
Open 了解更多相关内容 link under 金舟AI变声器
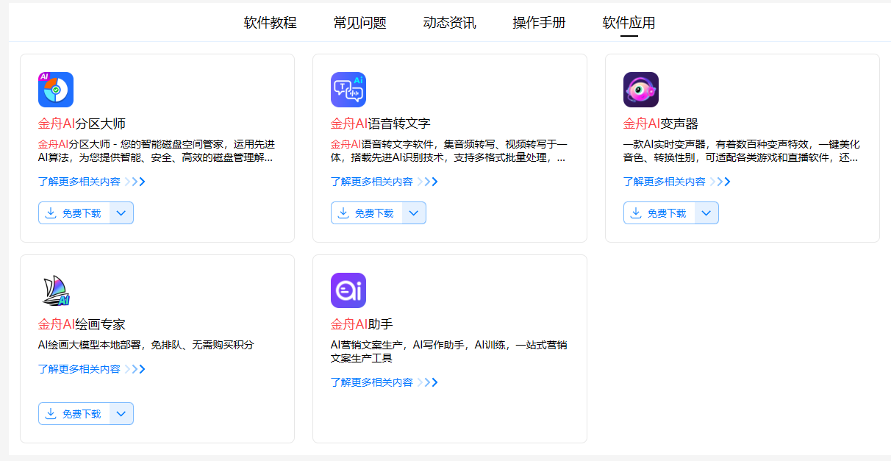click(x=665, y=182)
